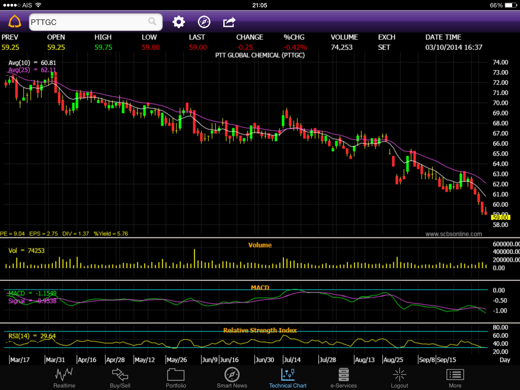Open the Buy/Sell tab
This screenshot has height=390, width=520.
tap(120, 378)
